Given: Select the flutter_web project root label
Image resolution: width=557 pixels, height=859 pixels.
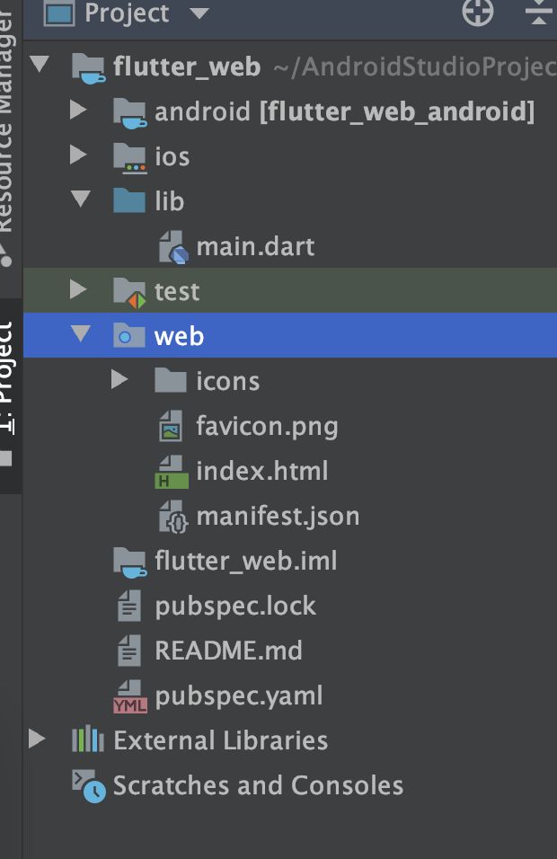Looking at the screenshot, I should 187,66.
